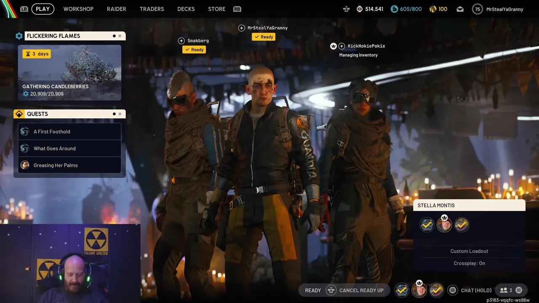Open the PLAY tab
Image resolution: width=539 pixels, height=303 pixels.
43,9
